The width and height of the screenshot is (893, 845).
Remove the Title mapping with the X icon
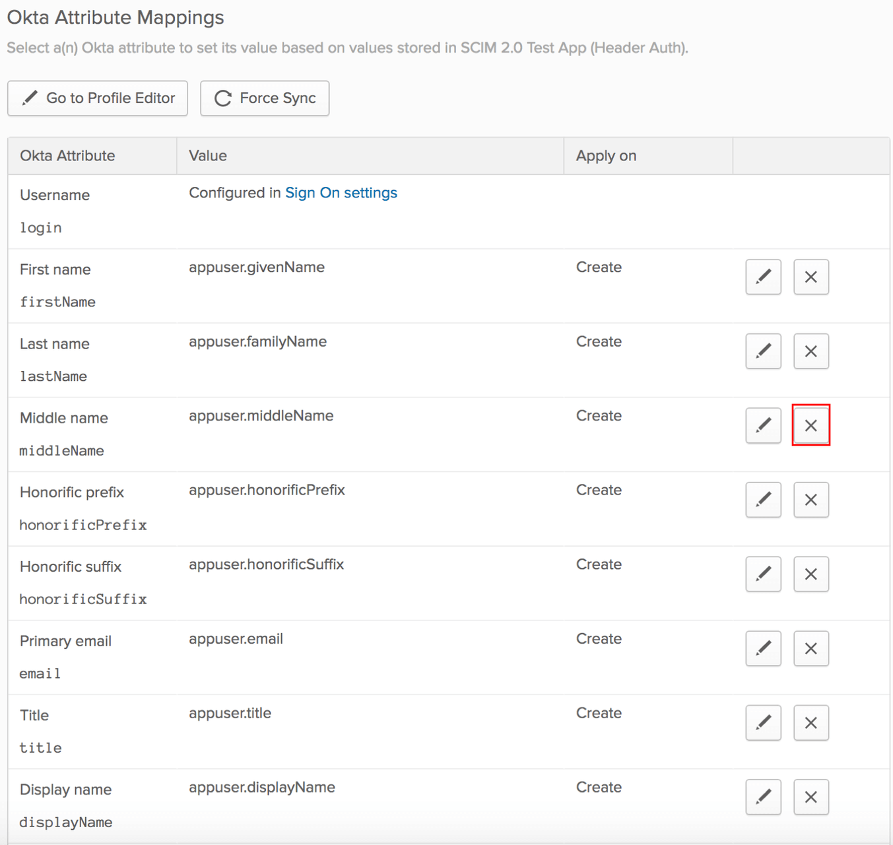coord(810,723)
